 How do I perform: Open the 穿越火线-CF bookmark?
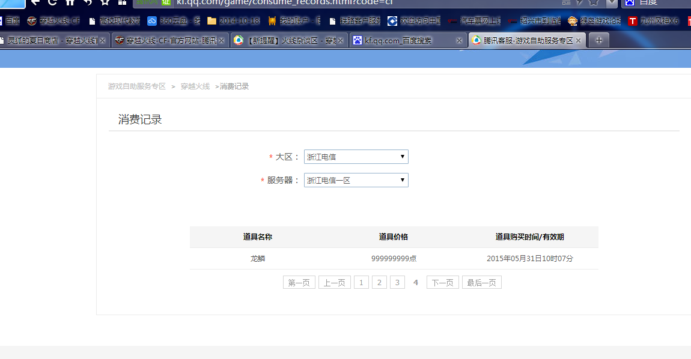coord(53,20)
